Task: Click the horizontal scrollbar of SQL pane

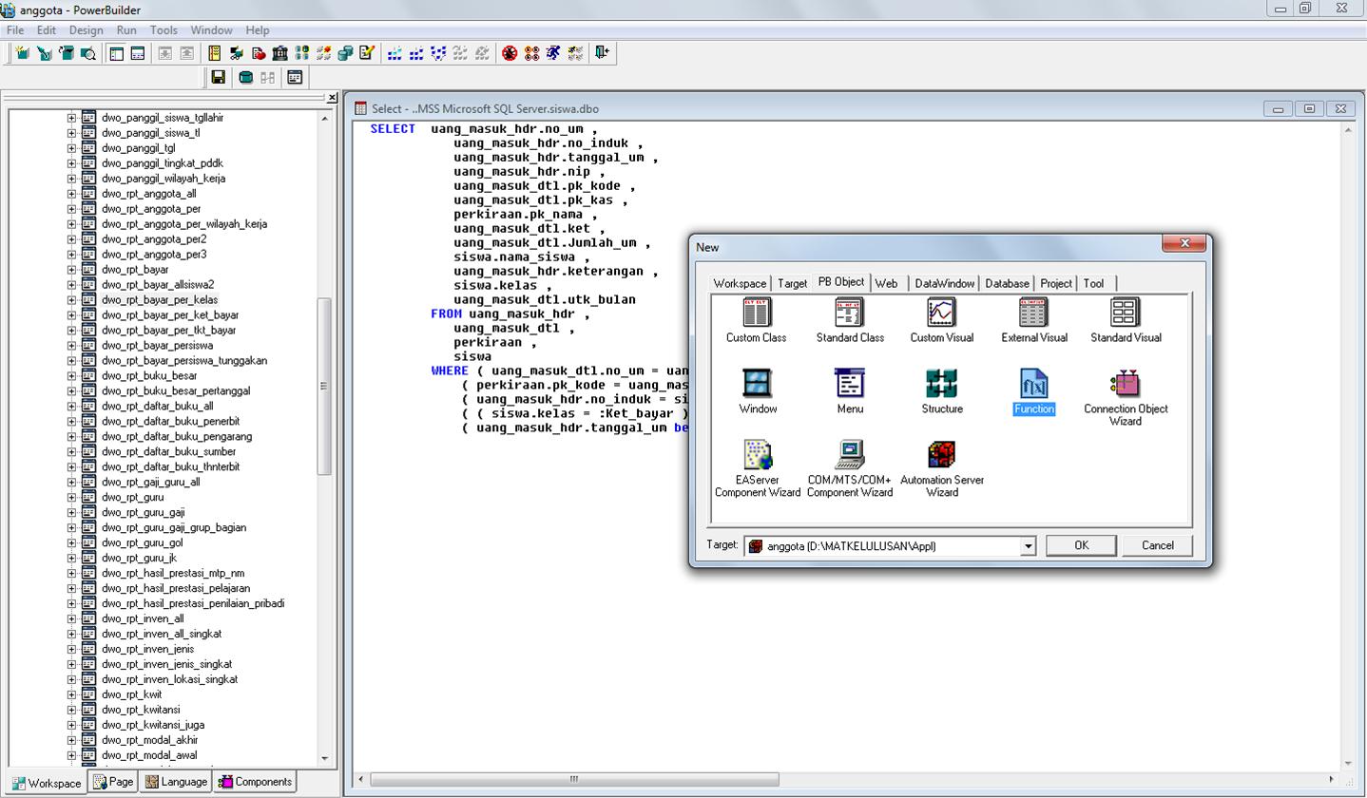Action: click(x=573, y=779)
